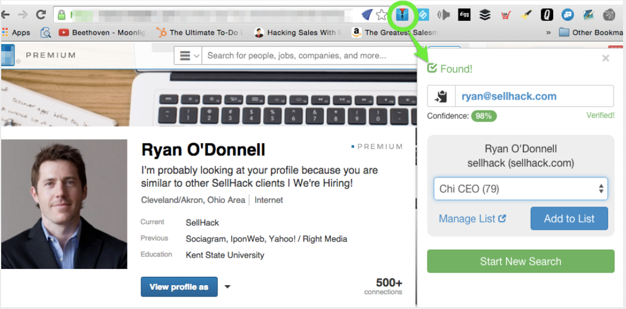Screen dimensions: 626x309
Task: Click the LinkedIn search input field
Action: (x=309, y=55)
